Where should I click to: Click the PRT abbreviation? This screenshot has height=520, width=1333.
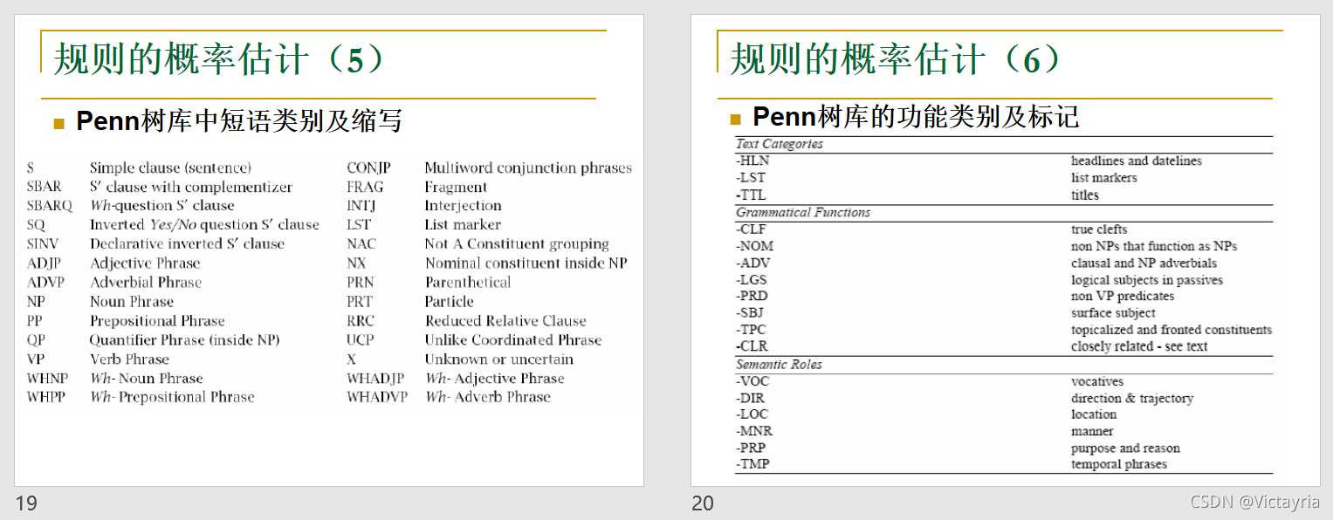(360, 302)
